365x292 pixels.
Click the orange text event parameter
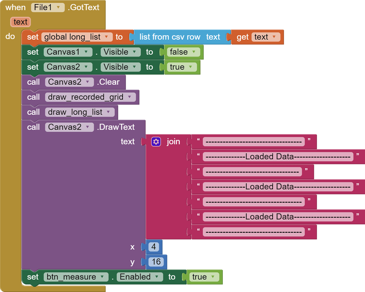click(x=20, y=22)
